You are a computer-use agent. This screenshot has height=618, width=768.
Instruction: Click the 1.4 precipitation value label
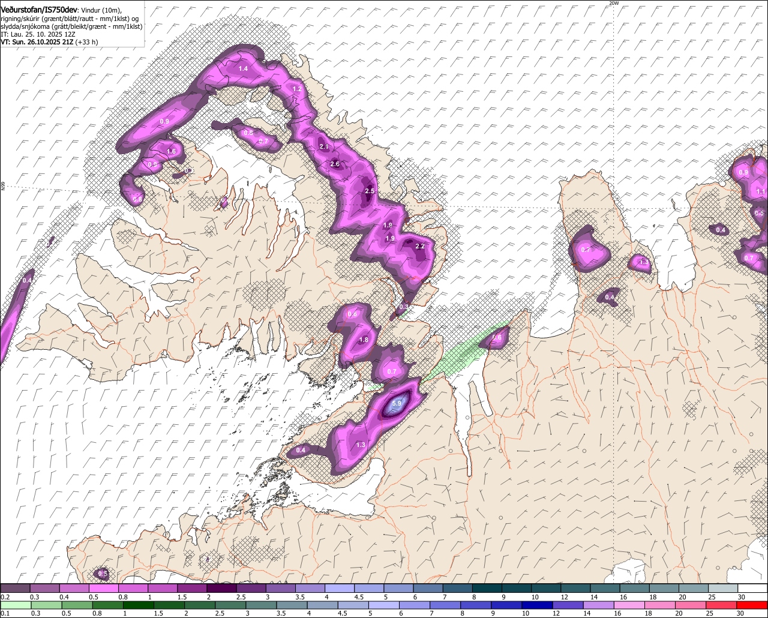(x=243, y=69)
